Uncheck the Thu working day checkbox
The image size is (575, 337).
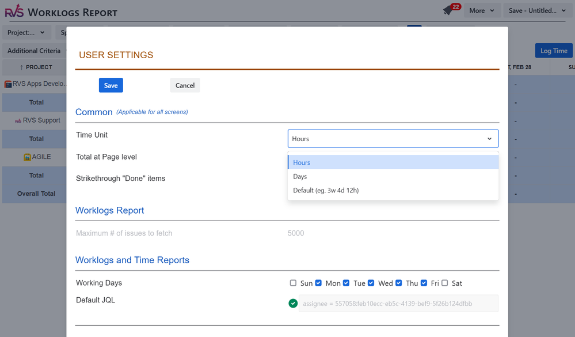[399, 283]
